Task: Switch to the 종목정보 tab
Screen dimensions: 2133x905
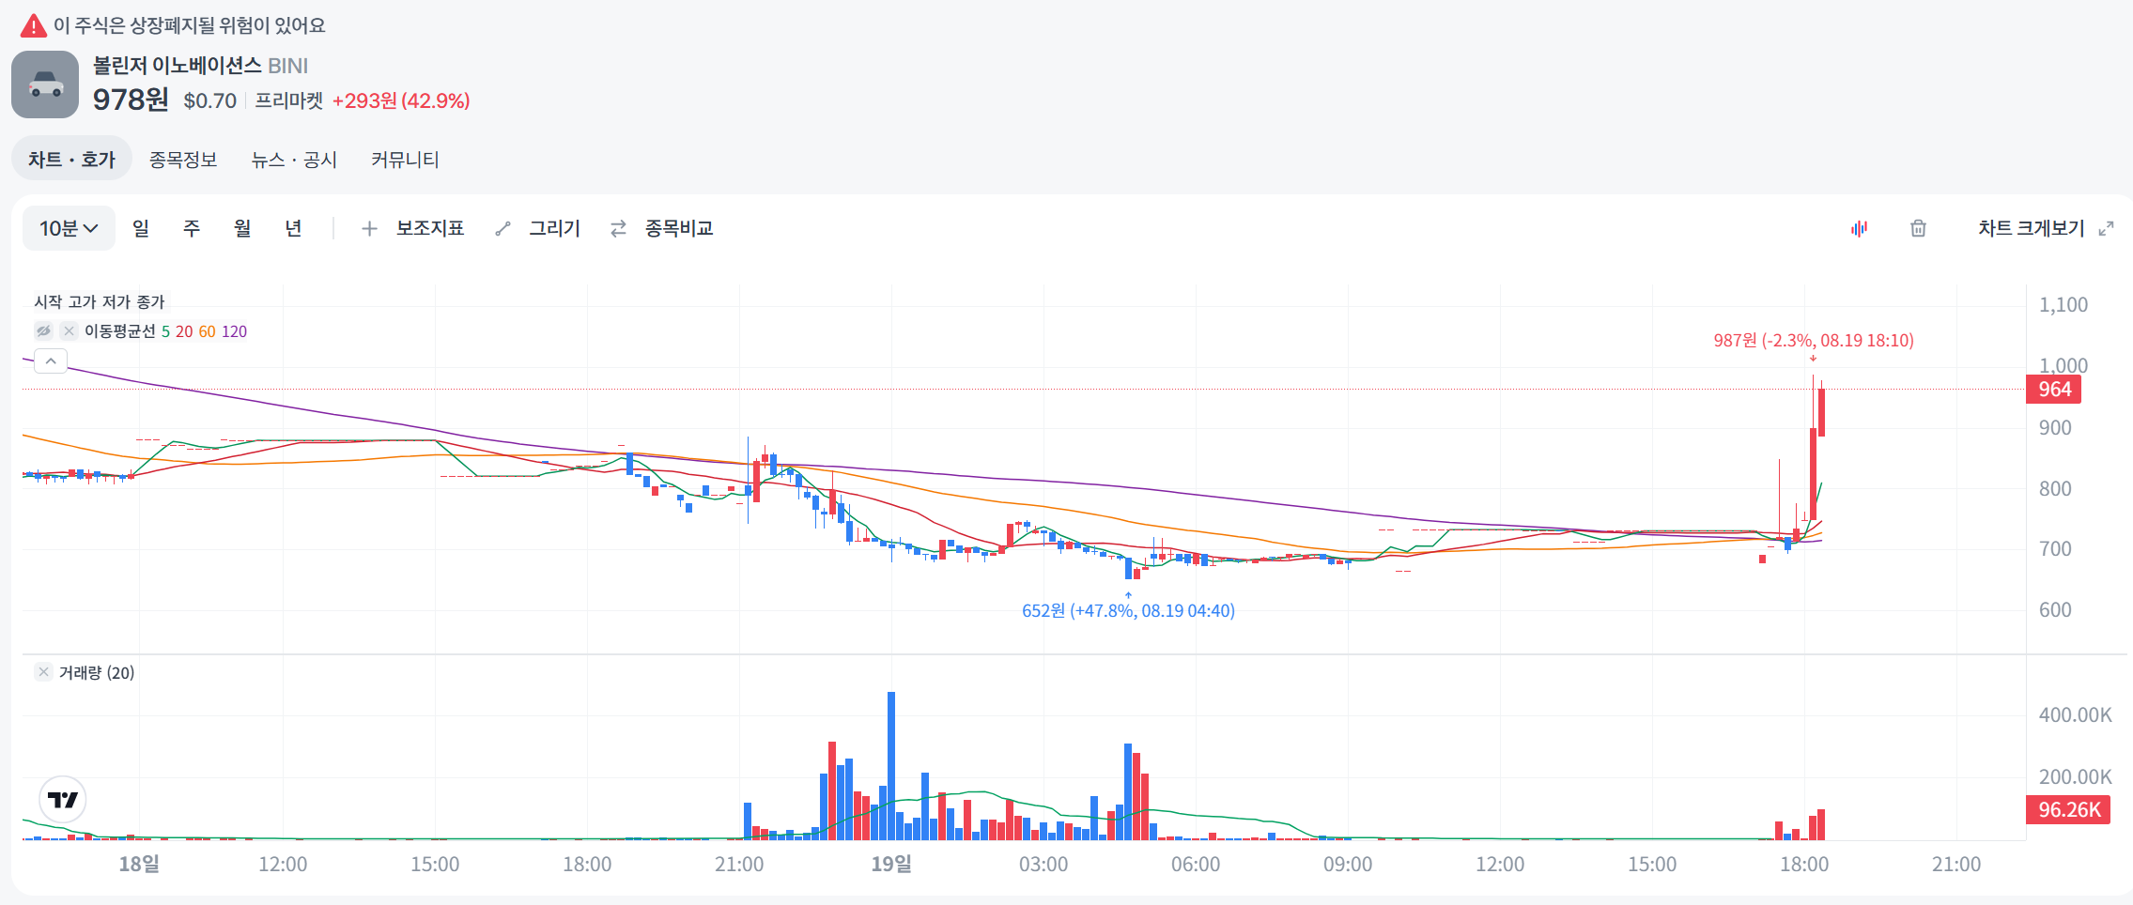Action: pos(183,160)
